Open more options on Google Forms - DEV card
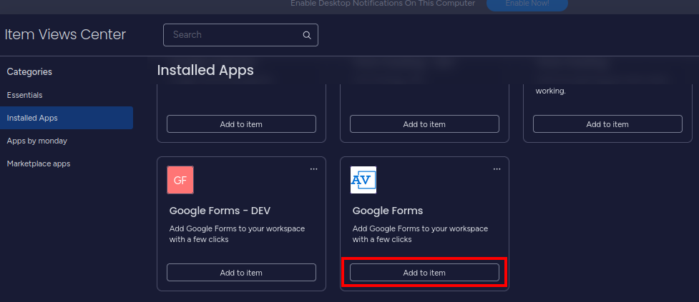Viewport: 699px width, 302px height. [x=314, y=169]
